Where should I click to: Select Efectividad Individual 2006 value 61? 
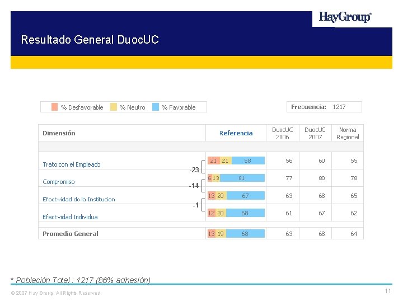(289, 213)
